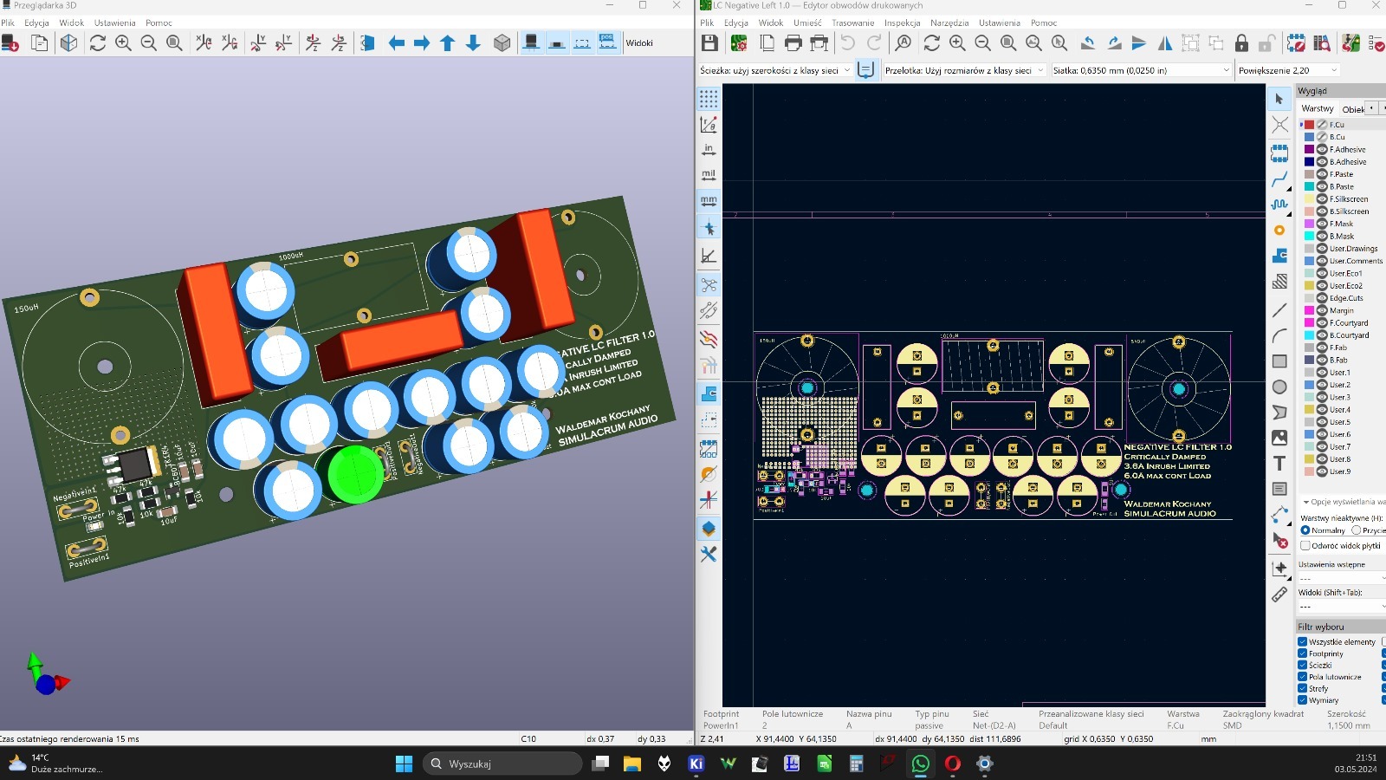Click the plot icon in PCB editor toolbar
Viewport: 1386px width, 780px height.
tap(819, 42)
